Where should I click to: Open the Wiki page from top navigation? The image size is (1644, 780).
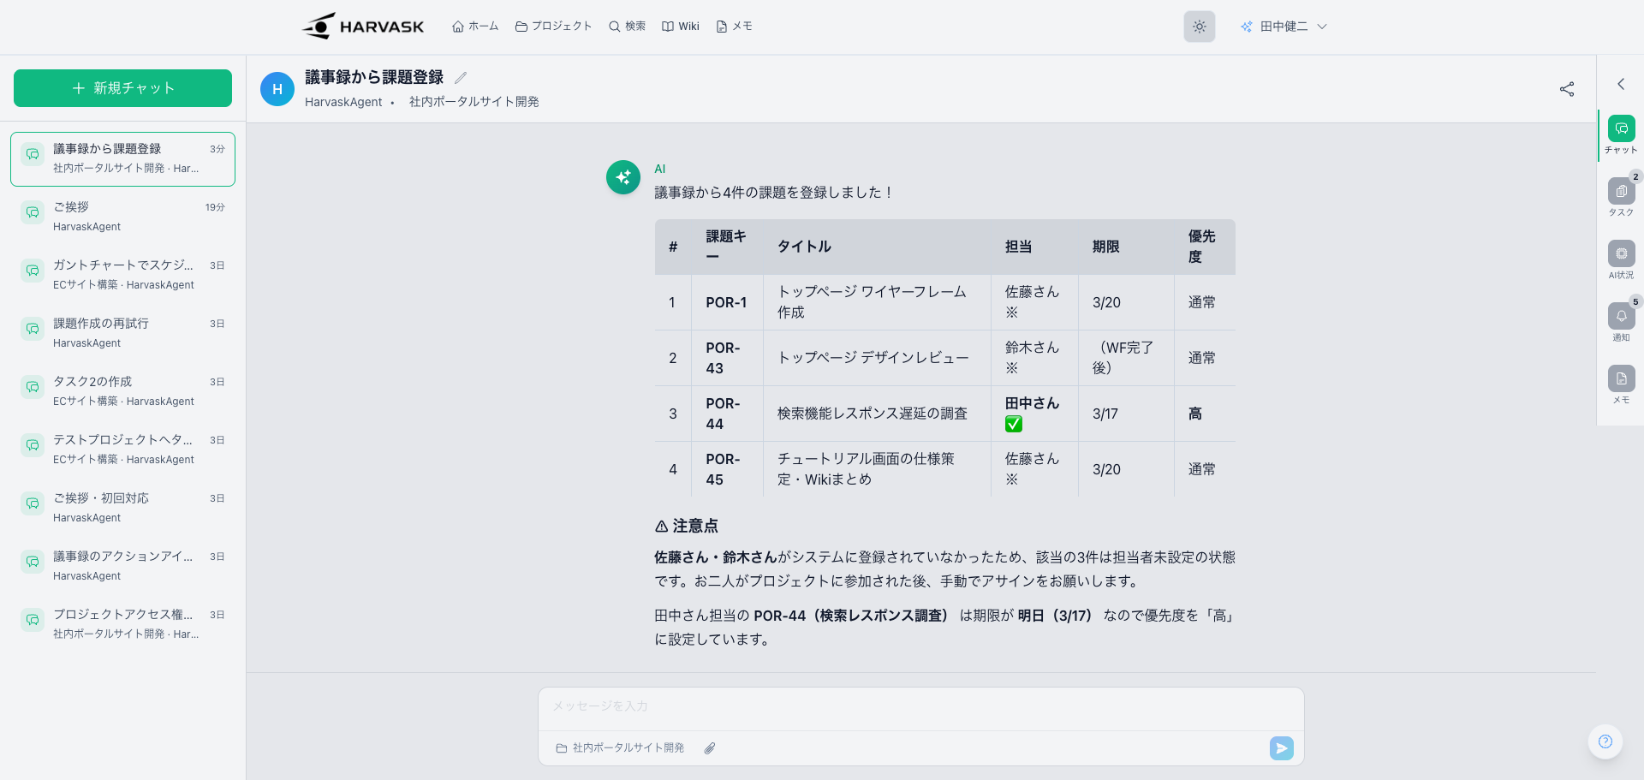[x=681, y=27]
